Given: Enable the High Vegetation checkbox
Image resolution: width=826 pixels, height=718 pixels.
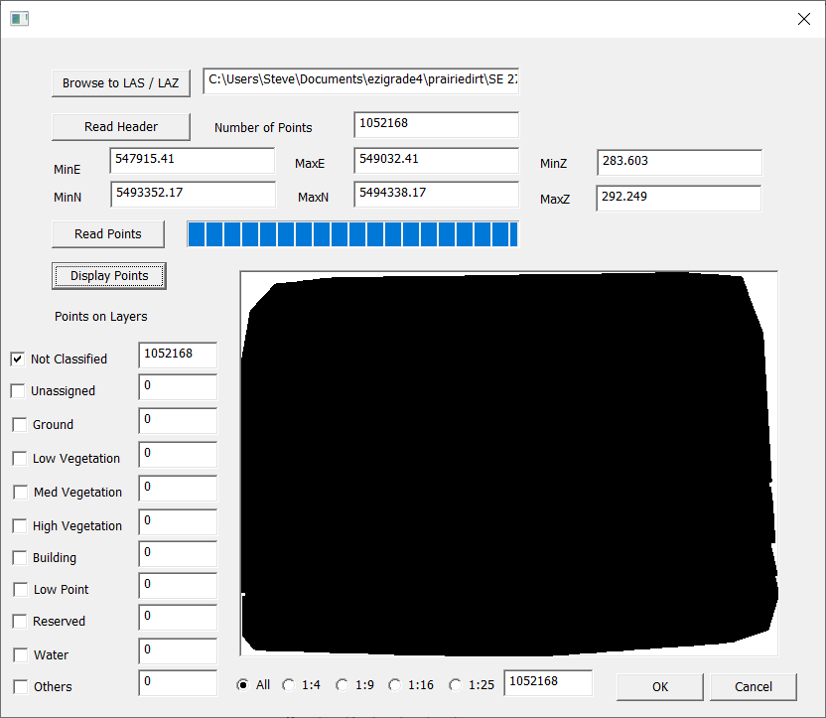Looking at the screenshot, I should pyautogui.click(x=20, y=526).
